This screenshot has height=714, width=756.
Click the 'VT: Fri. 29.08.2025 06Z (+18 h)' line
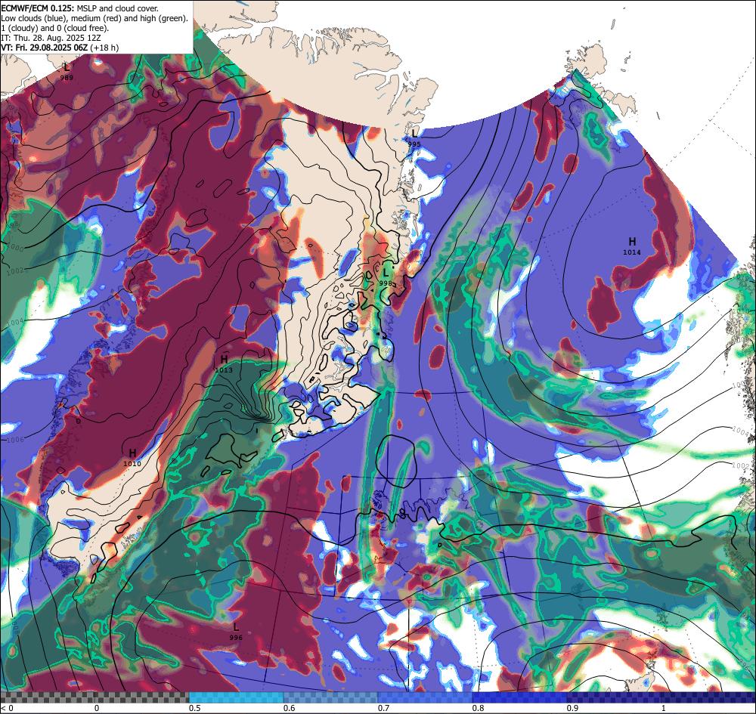[60, 48]
